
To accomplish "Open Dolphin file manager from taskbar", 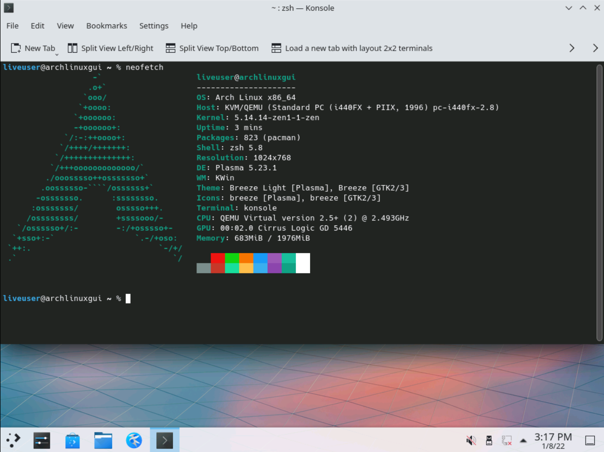I will pyautogui.click(x=103, y=441).
